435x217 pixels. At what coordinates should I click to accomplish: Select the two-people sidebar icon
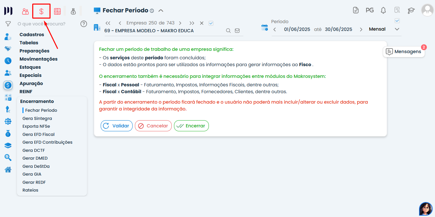8,73
